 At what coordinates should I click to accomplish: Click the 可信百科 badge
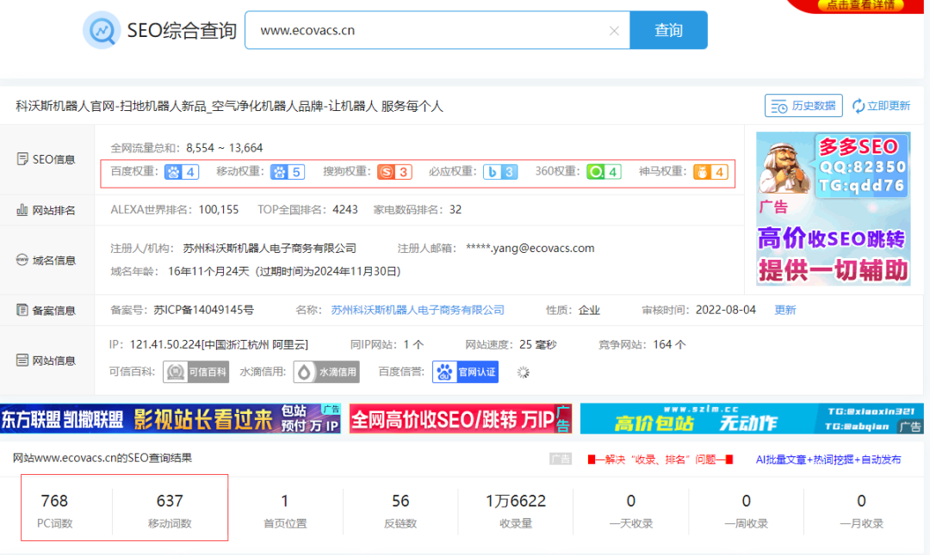pos(195,372)
